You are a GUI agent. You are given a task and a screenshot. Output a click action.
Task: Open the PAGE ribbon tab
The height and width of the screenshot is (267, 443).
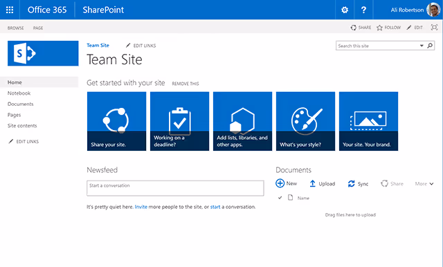pyautogui.click(x=38, y=28)
